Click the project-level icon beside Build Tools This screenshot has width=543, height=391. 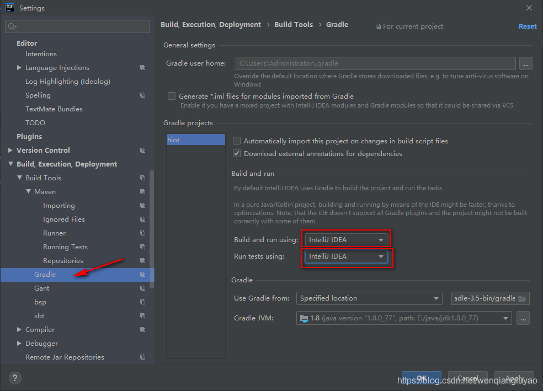(x=143, y=178)
